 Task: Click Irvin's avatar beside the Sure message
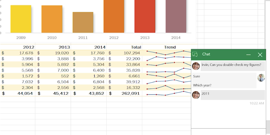(261, 77)
